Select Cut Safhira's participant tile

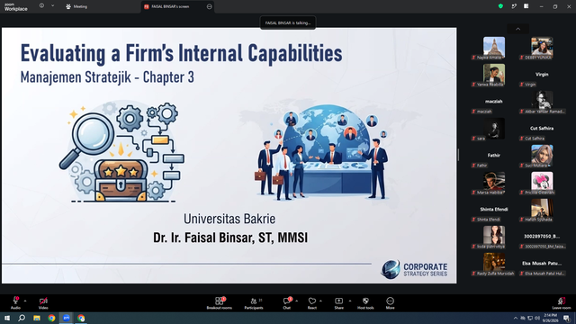point(542,130)
